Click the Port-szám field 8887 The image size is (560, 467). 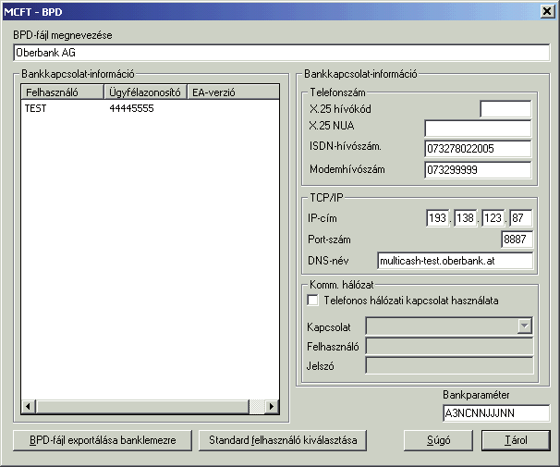click(517, 240)
